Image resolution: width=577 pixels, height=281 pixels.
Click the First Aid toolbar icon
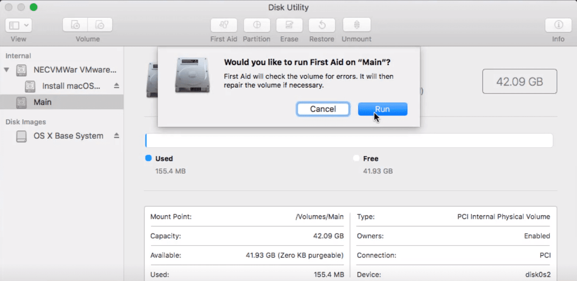click(224, 25)
